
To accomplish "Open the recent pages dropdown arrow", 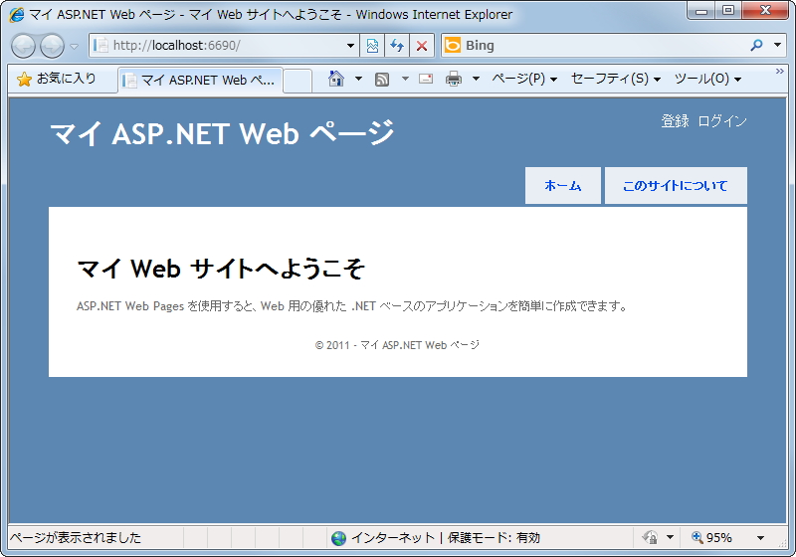I will (74, 46).
